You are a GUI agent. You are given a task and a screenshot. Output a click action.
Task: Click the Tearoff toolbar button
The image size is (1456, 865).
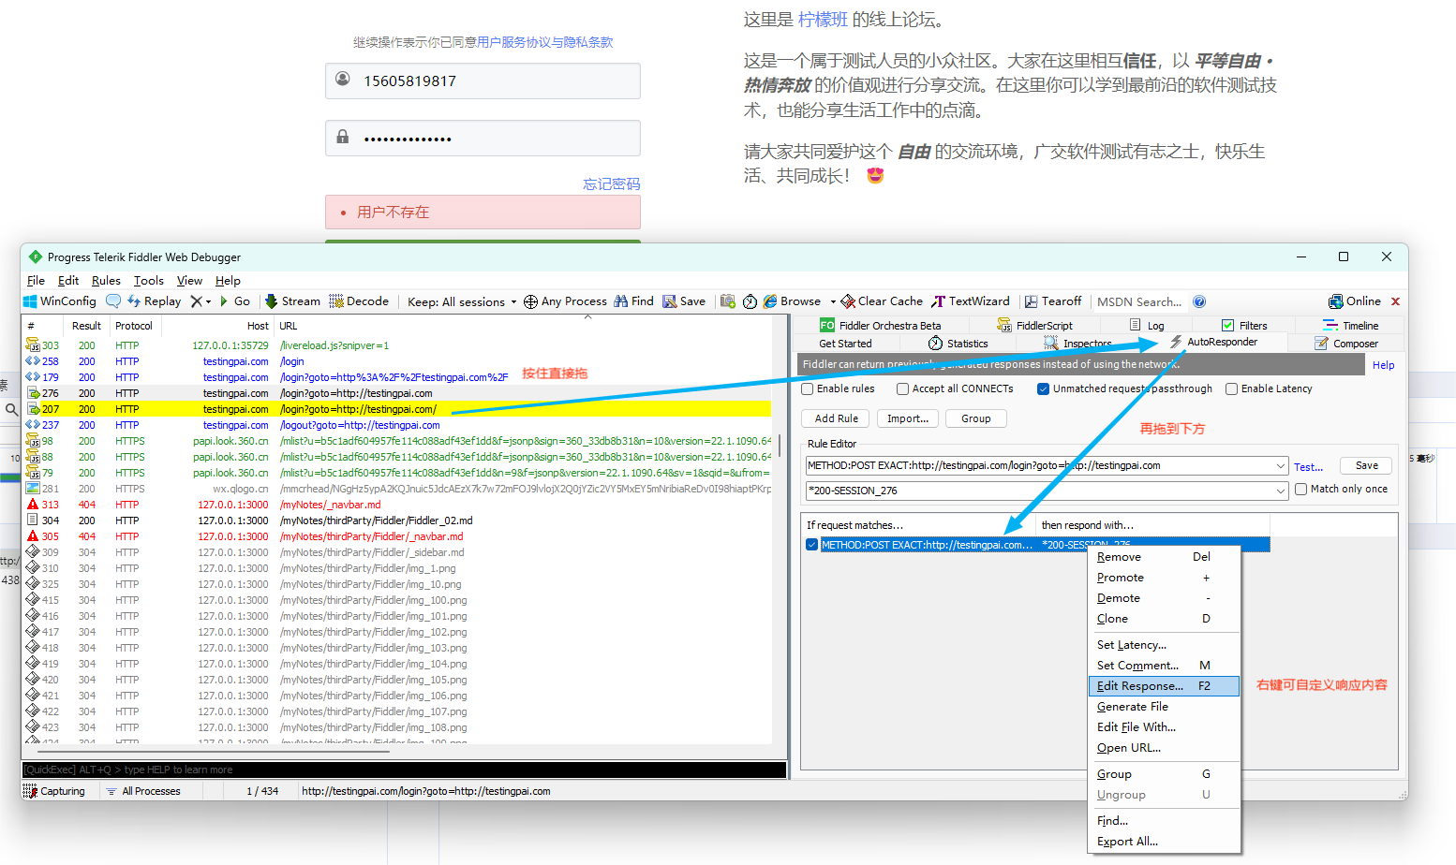[x=1053, y=301]
